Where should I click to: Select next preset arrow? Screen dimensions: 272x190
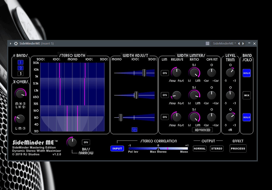click(243, 43)
